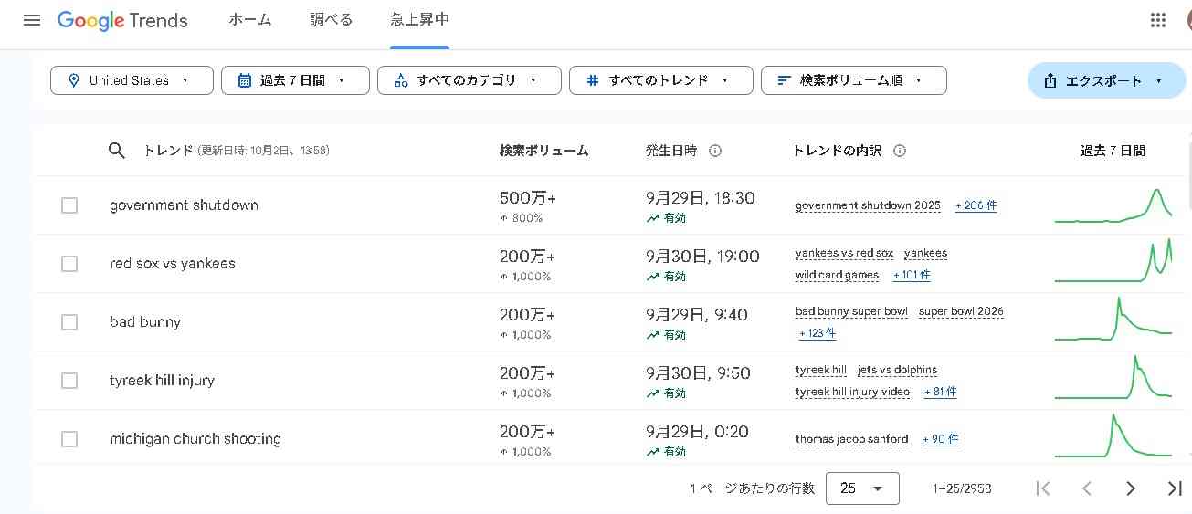1192x514 pixels.
Task: Tick the bad bunny row checkbox
Action: coord(69,322)
